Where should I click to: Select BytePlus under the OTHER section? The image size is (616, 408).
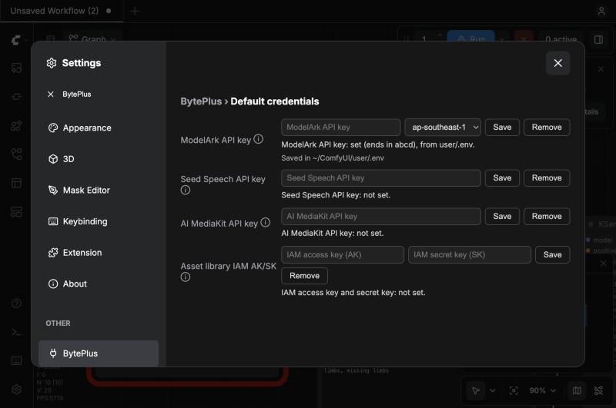(99, 353)
